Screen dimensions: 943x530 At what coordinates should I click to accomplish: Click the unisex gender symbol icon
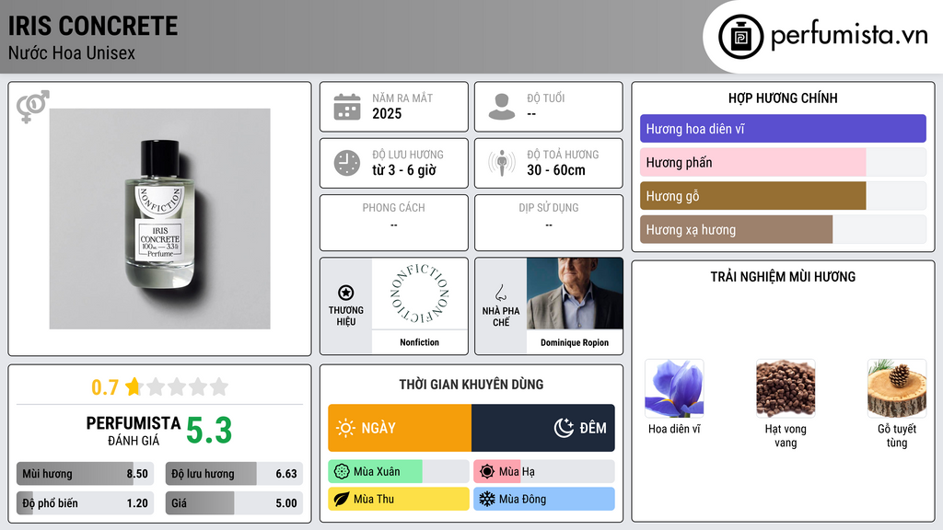pyautogui.click(x=32, y=107)
